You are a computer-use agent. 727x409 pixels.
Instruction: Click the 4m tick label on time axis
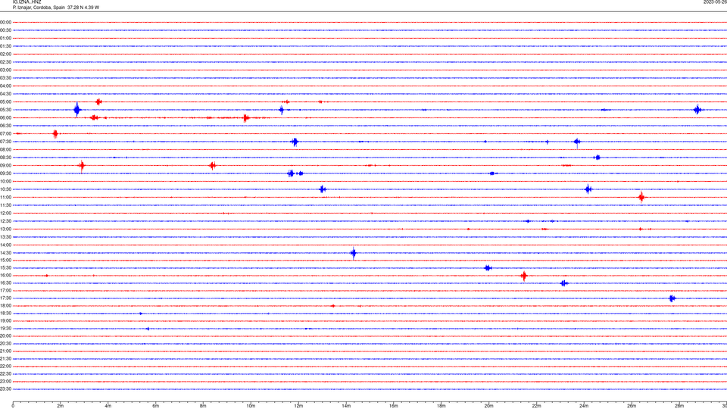(108, 406)
